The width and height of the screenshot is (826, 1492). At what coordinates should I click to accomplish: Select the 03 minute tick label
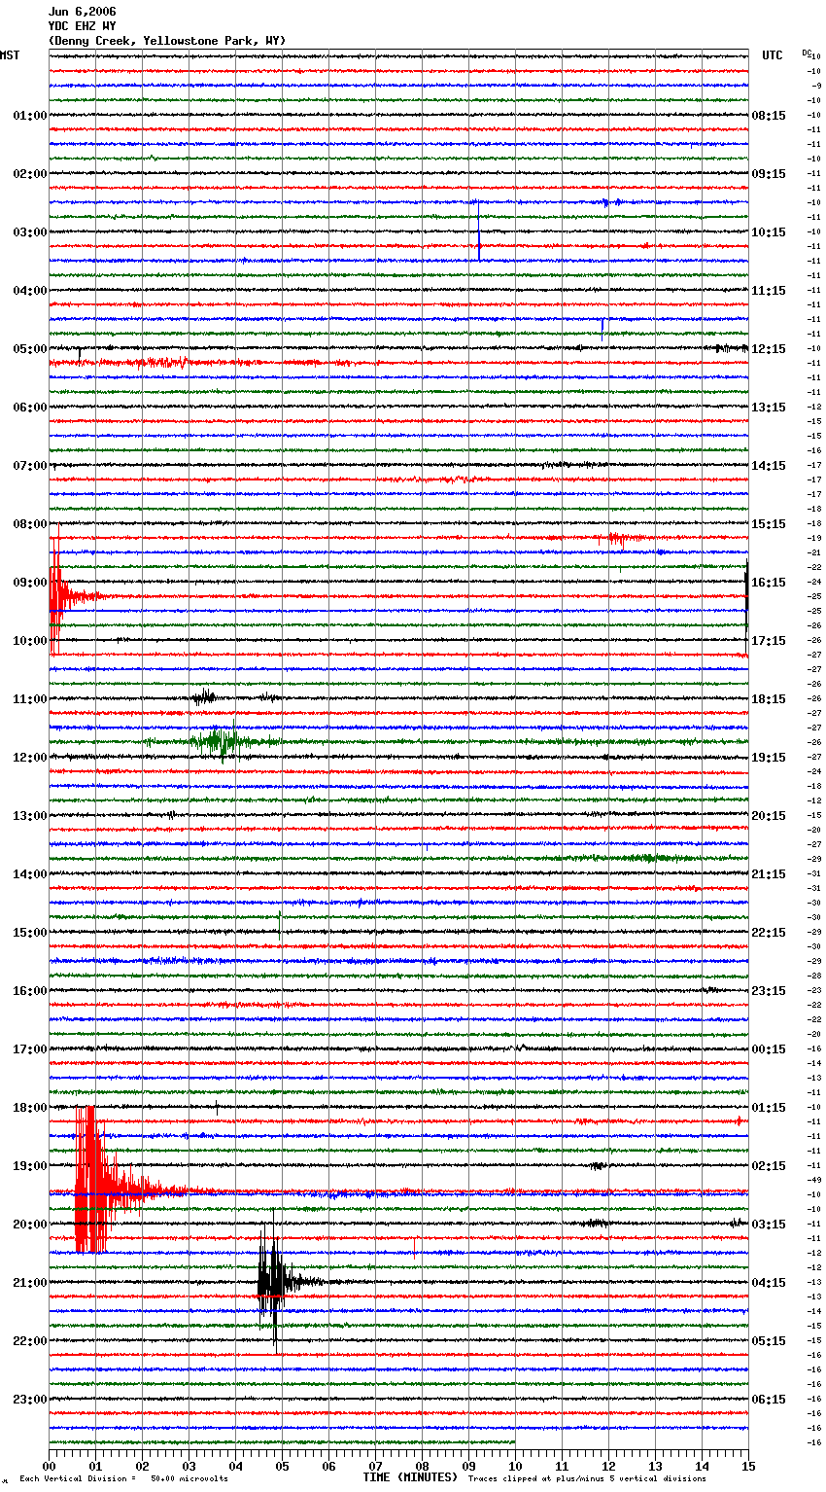(189, 1466)
